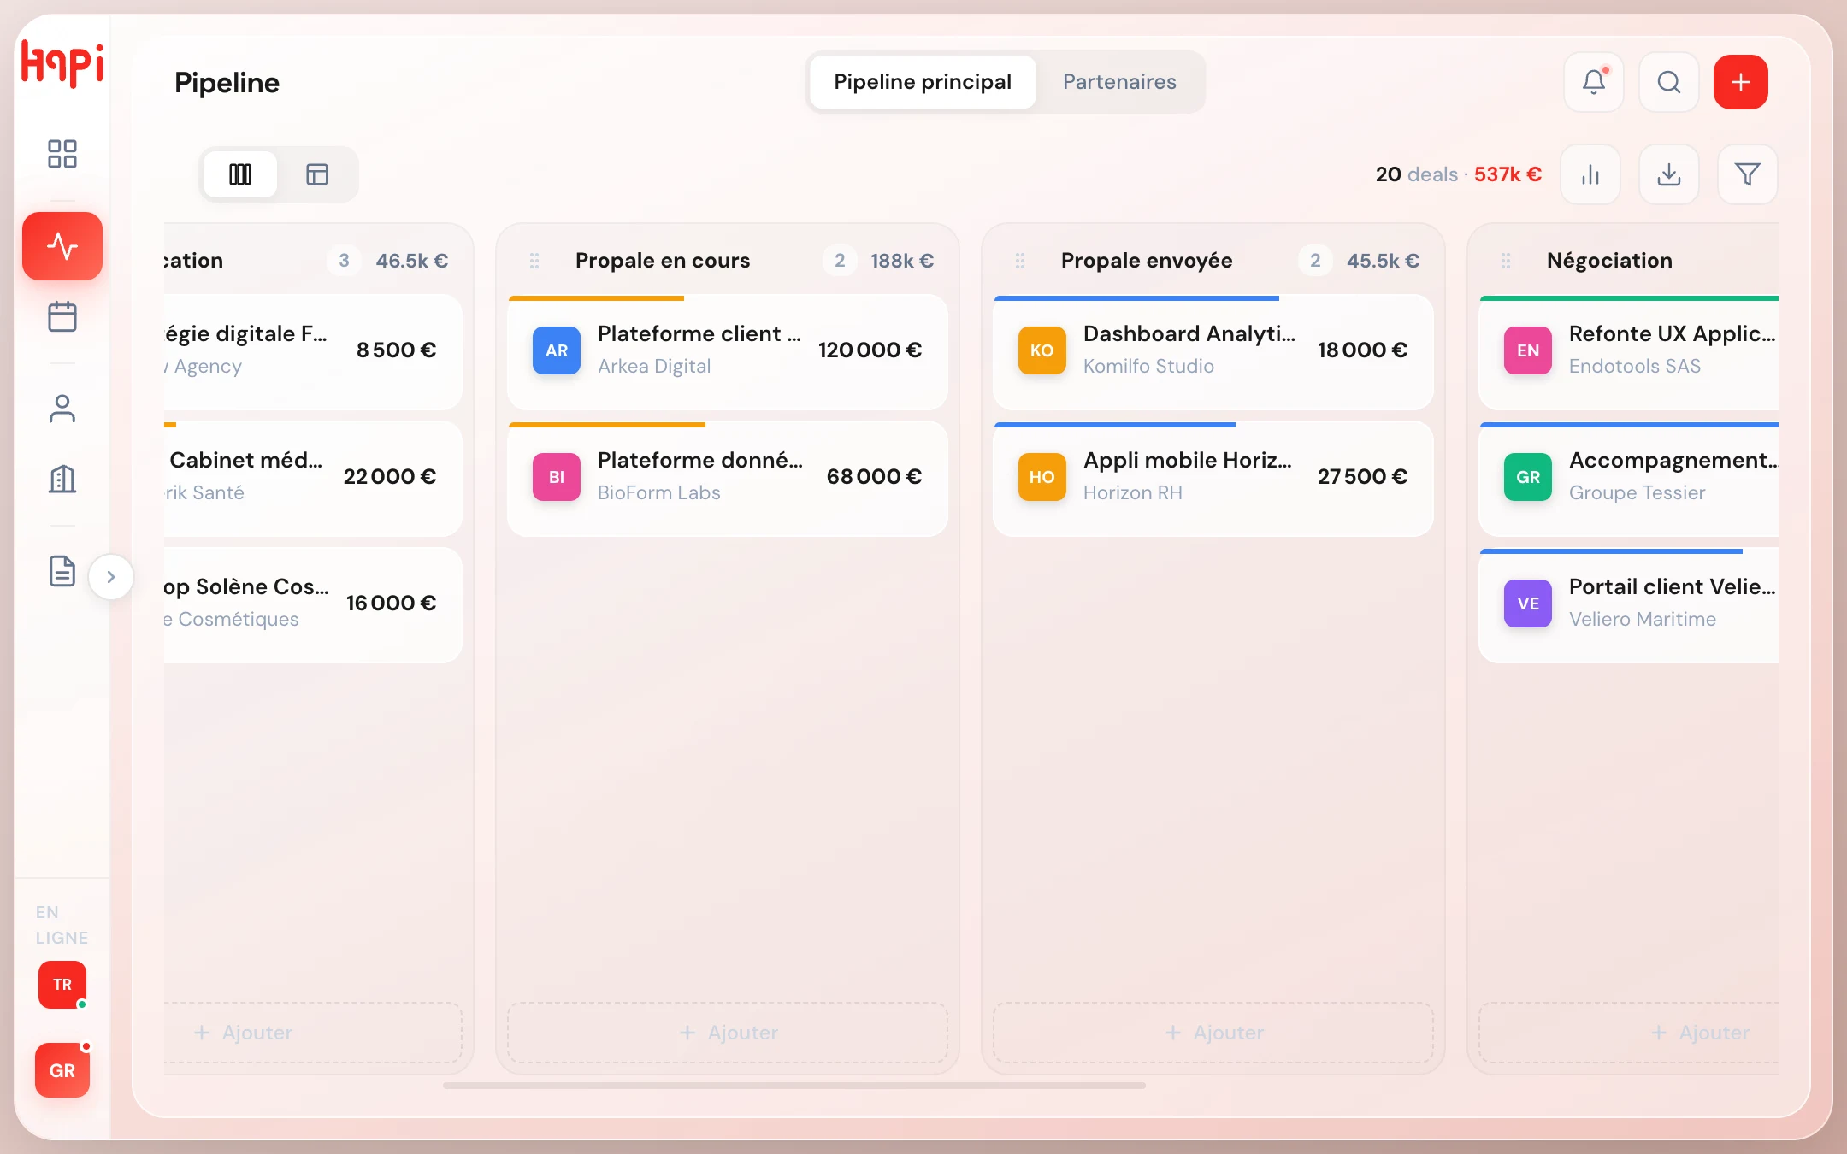Click the hapi logo

62,62
